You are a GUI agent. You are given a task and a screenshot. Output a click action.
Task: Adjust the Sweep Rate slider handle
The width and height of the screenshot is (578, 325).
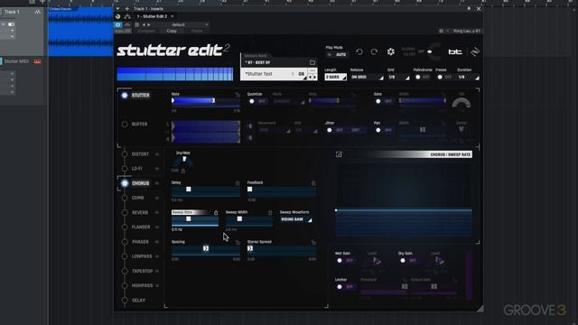pos(189,218)
